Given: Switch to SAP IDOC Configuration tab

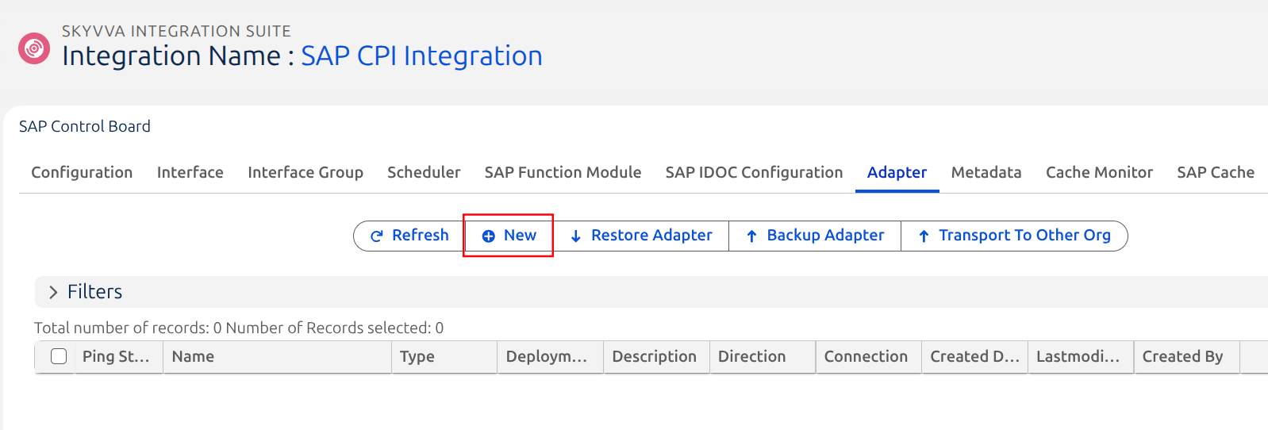Looking at the screenshot, I should pos(754,172).
